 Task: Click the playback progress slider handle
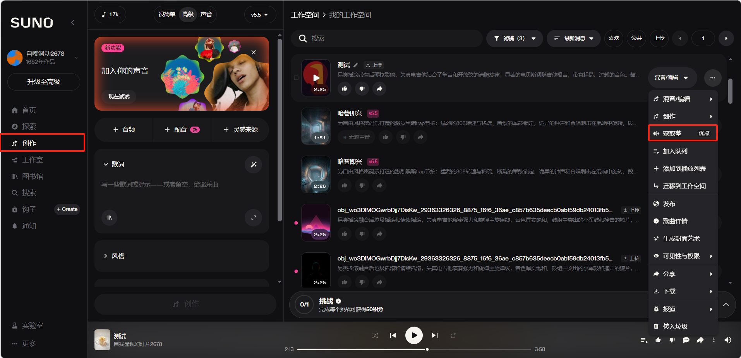(x=427, y=349)
